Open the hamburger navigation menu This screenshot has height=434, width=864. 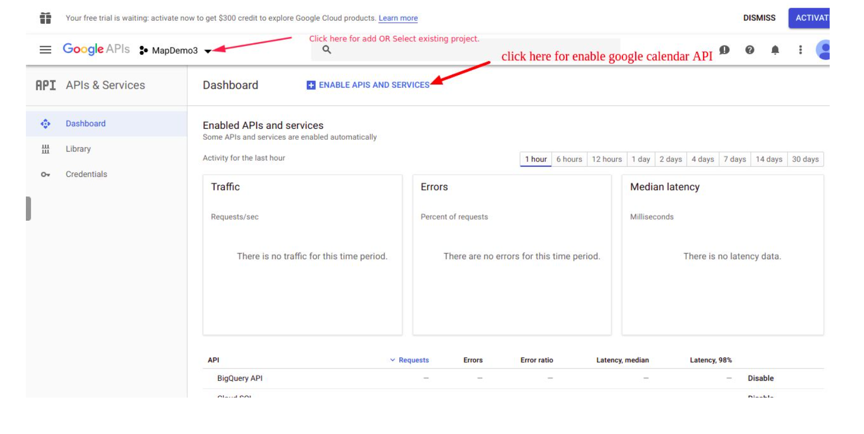pyautogui.click(x=45, y=50)
